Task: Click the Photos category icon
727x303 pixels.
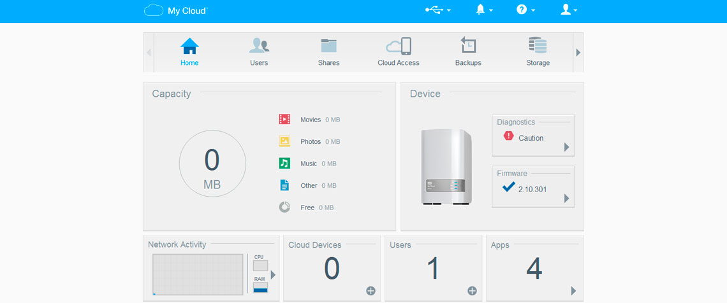Action: [284, 141]
